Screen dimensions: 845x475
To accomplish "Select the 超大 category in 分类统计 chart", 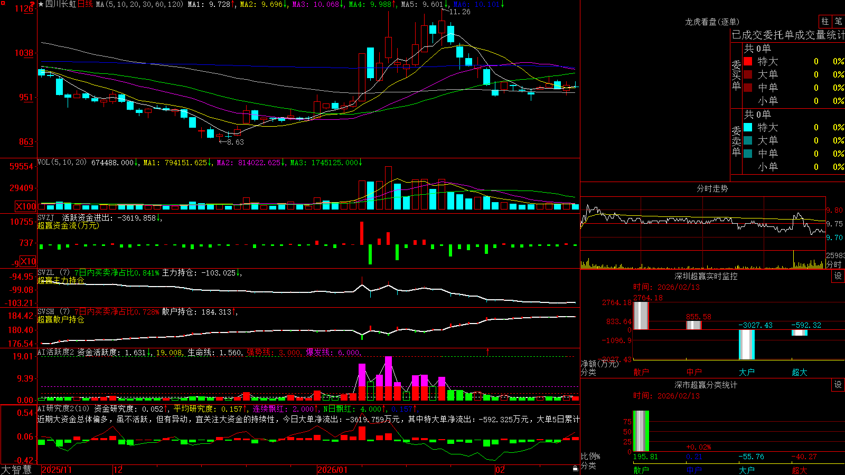I will tap(800, 470).
